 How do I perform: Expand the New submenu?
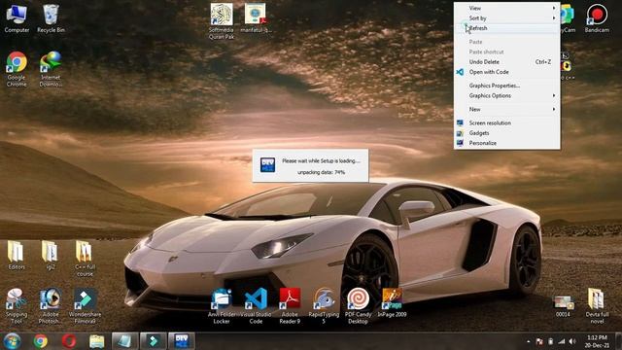[507, 109]
